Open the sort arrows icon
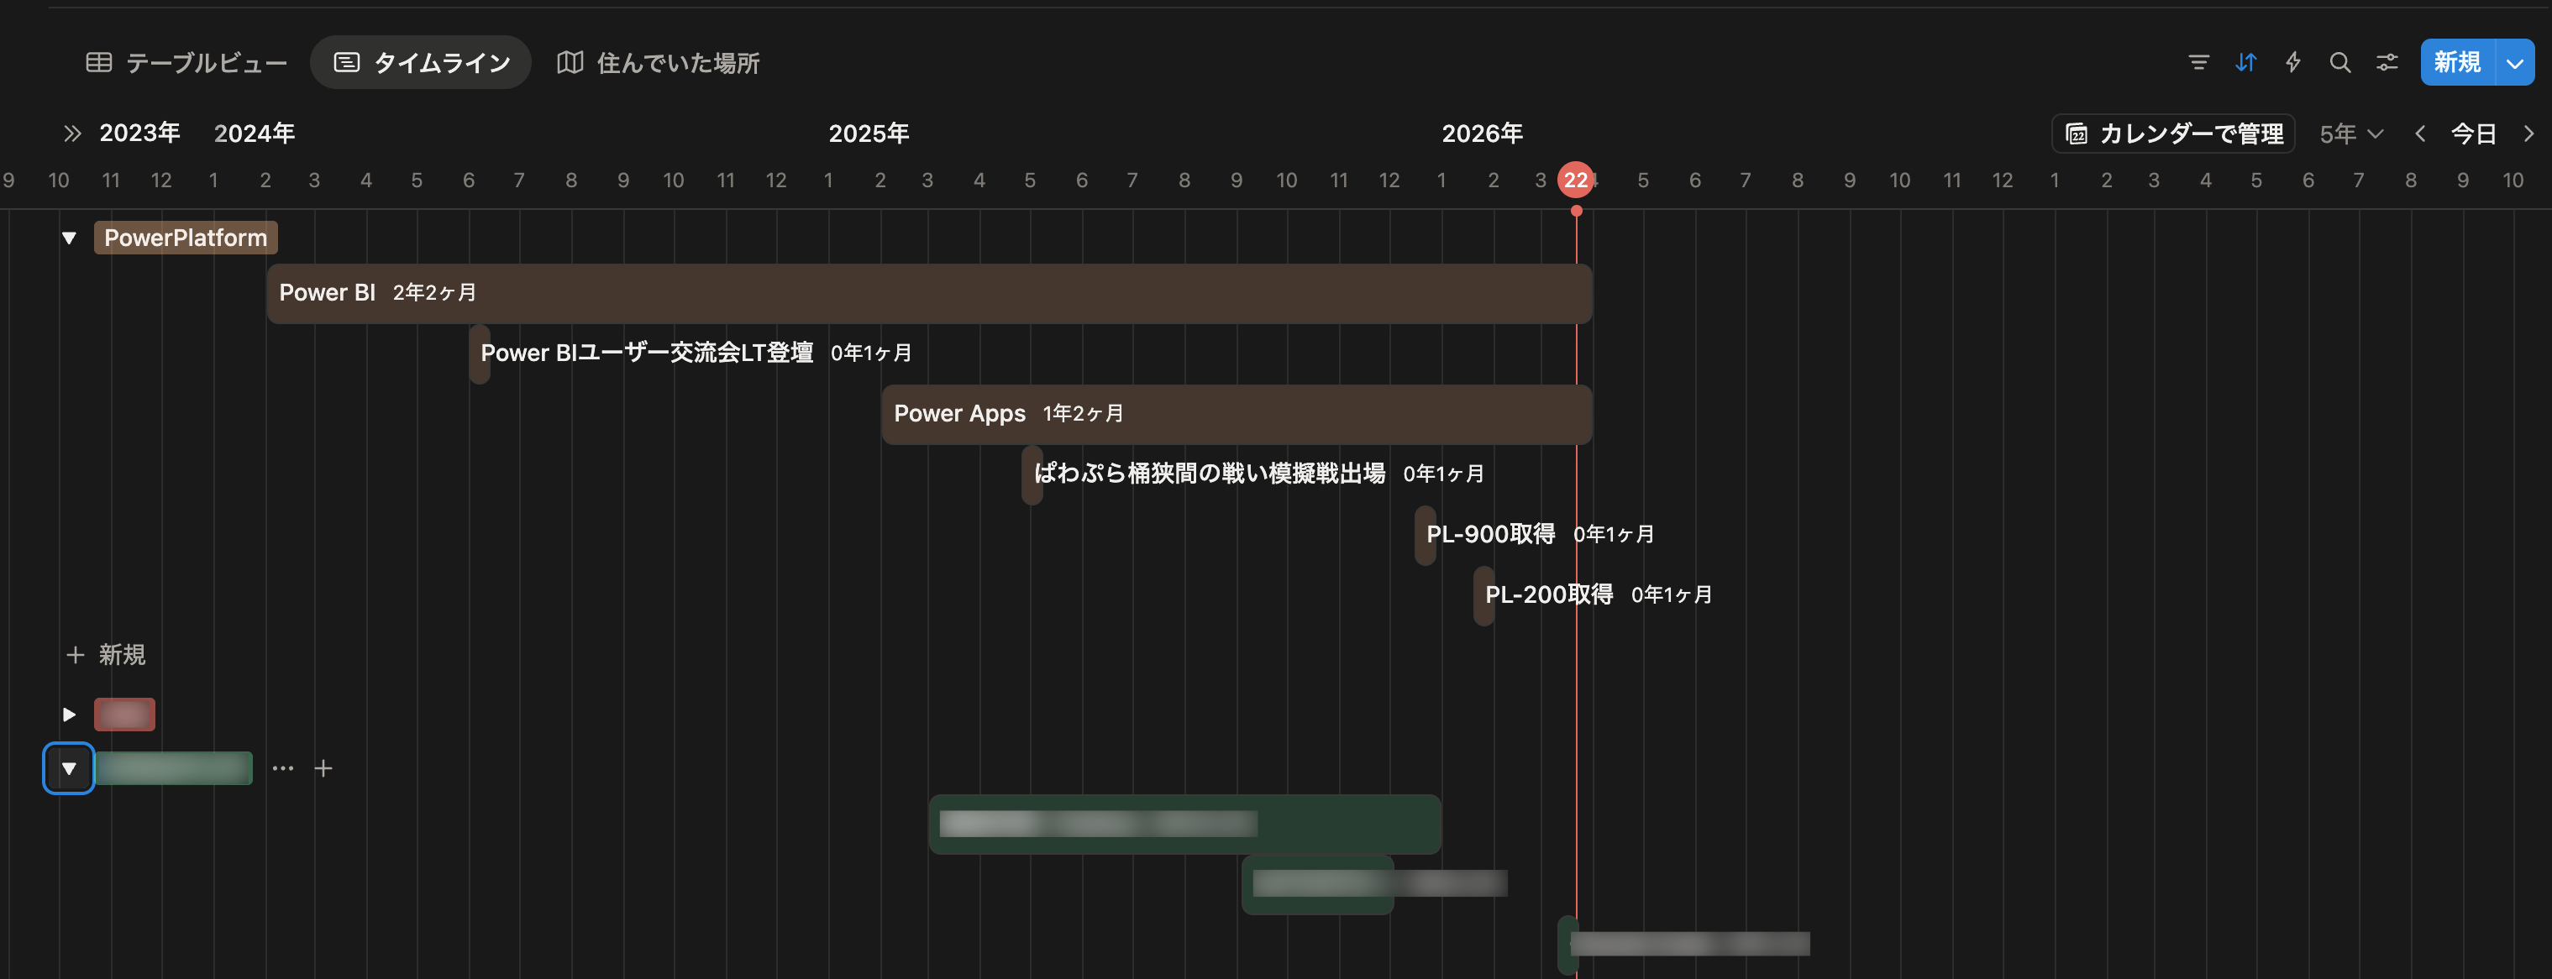This screenshot has height=979, width=2552. point(2246,62)
